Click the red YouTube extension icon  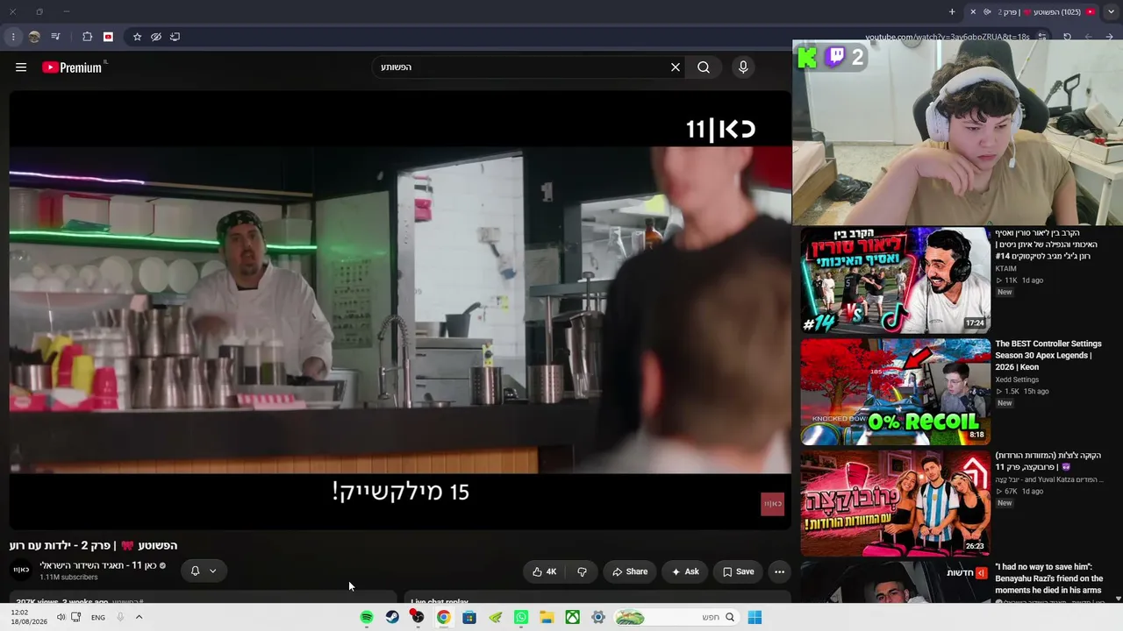point(108,37)
